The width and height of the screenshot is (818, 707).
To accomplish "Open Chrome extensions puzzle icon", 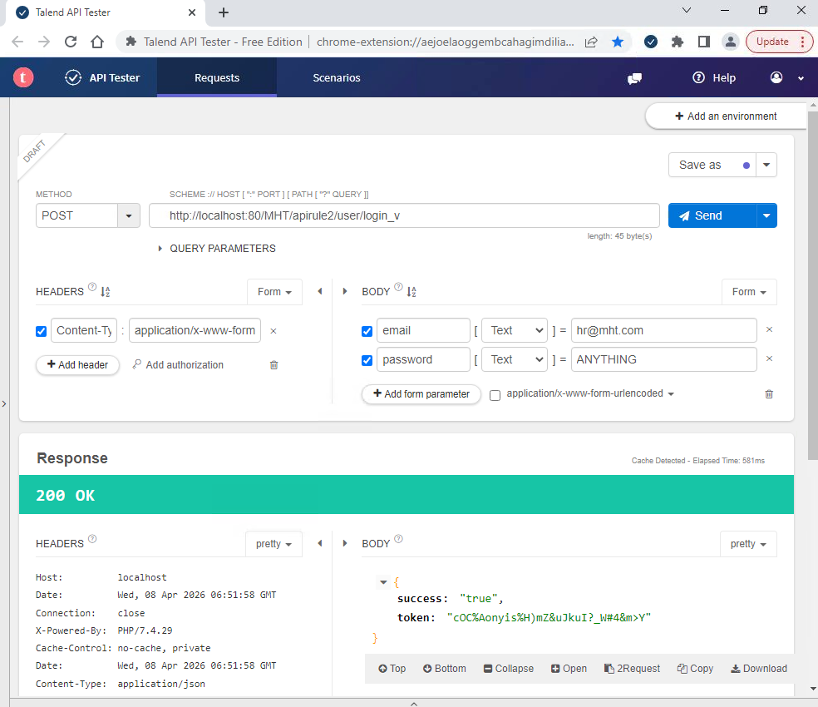I will click(678, 42).
